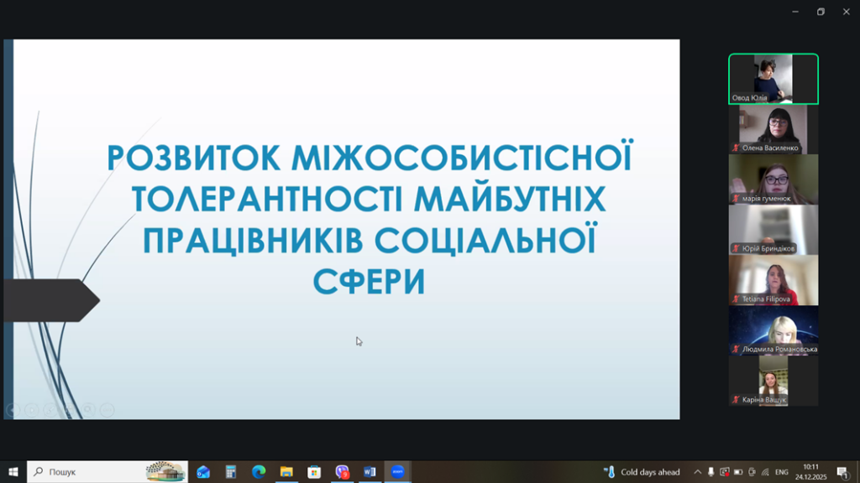Open the notification center with one alert
Image resolution: width=860 pixels, height=483 pixels.
click(x=842, y=472)
